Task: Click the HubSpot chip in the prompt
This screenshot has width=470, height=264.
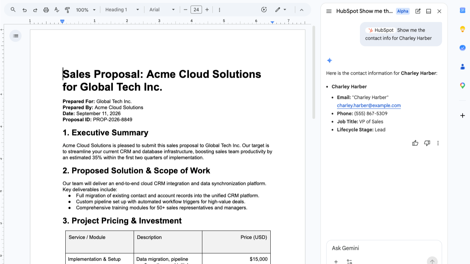Action: 380,30
